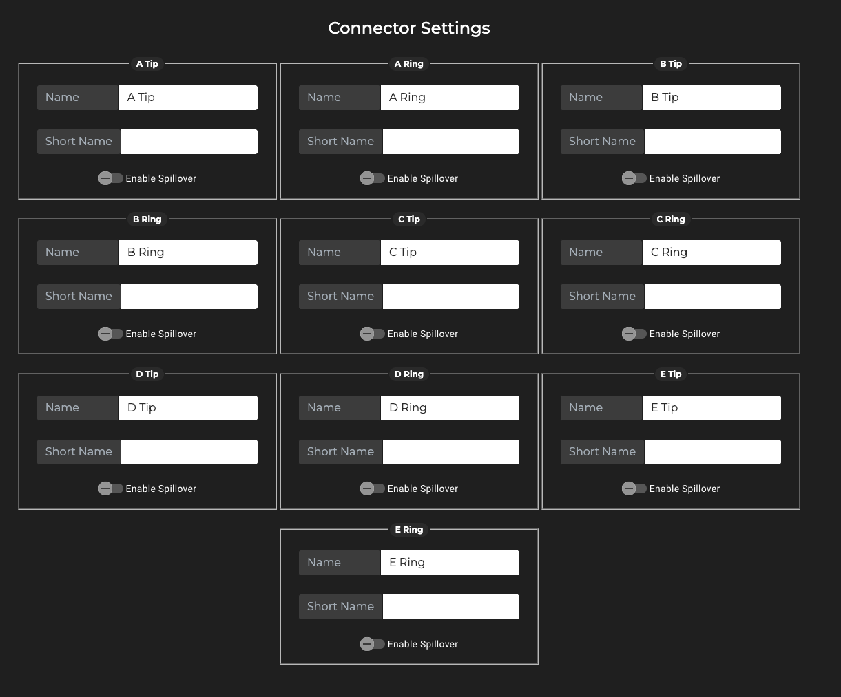Focus the D Tip Short Name field

[x=189, y=452]
